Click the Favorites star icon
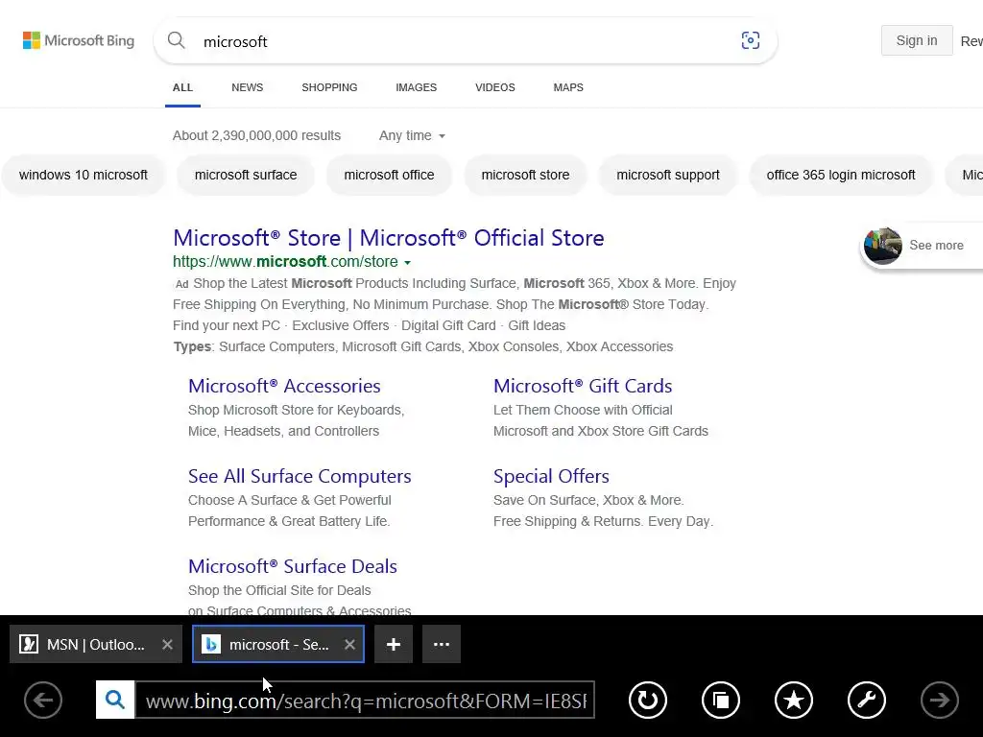This screenshot has height=737, width=983. pos(794,701)
